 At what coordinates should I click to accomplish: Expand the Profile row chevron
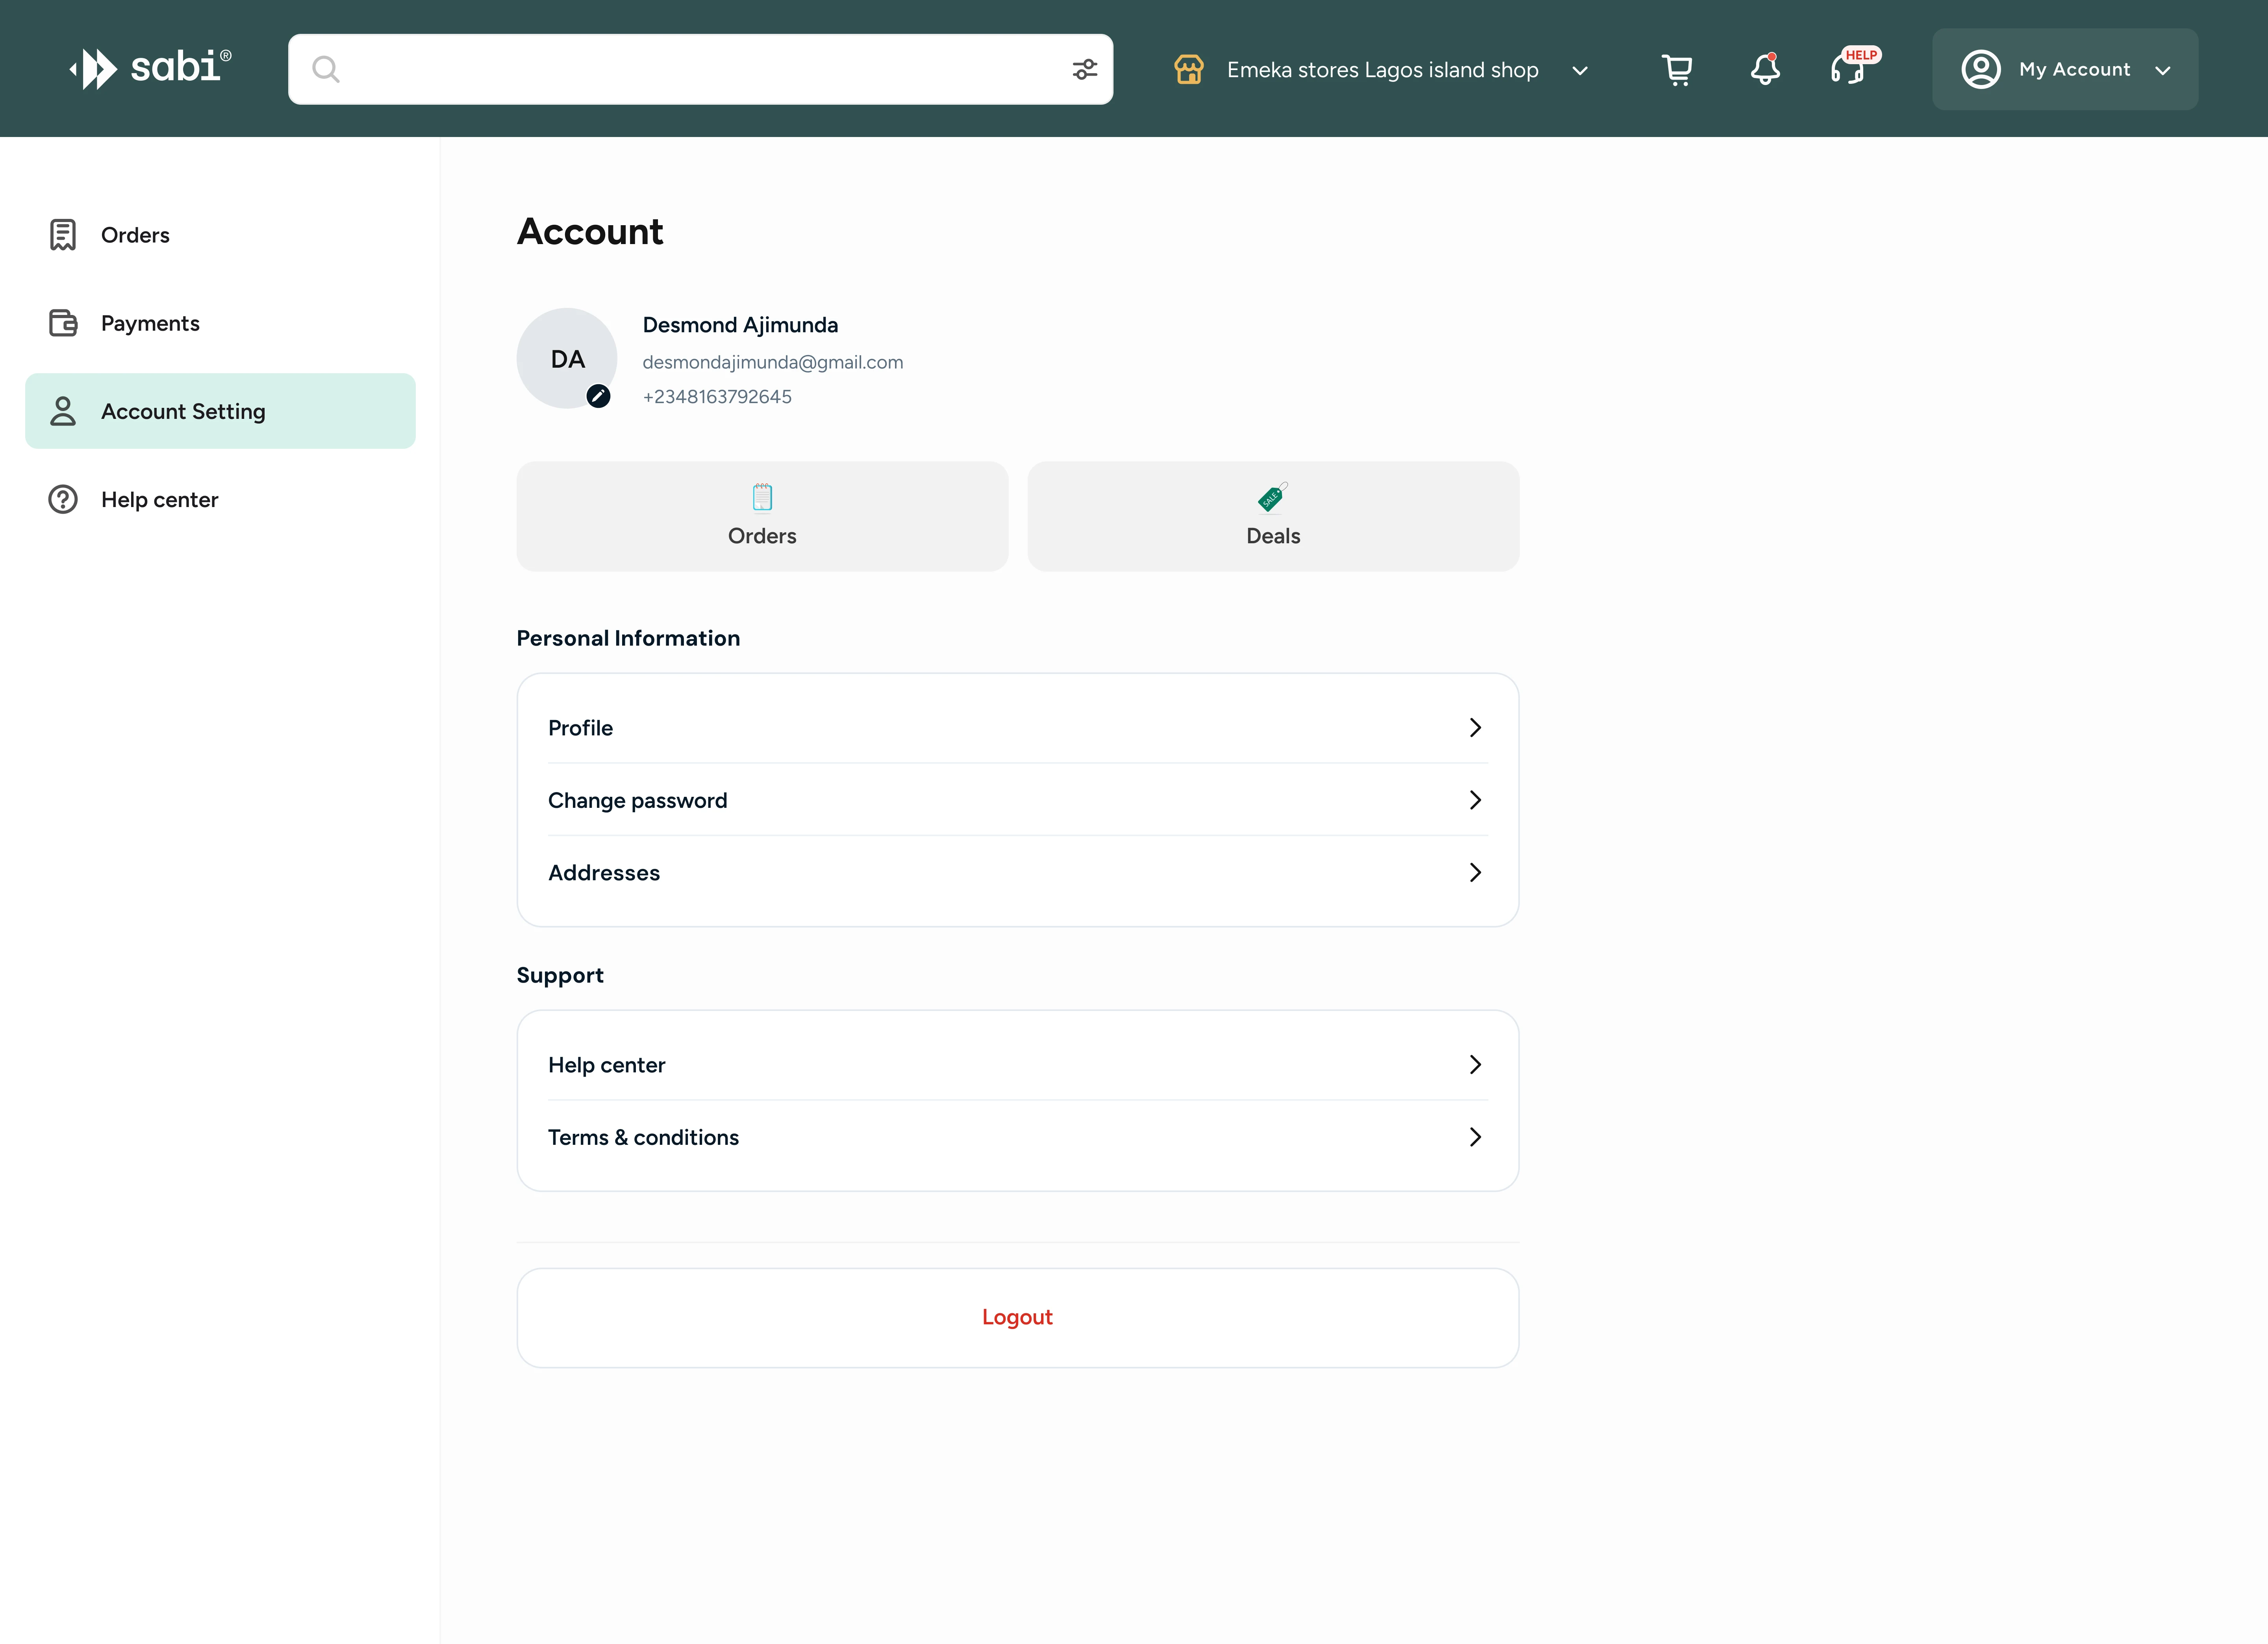click(1474, 727)
